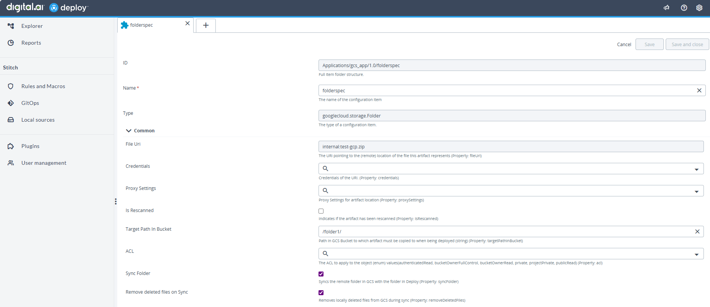Enable the Is Rescanned checkbox
This screenshot has height=307, width=710.
(x=321, y=211)
